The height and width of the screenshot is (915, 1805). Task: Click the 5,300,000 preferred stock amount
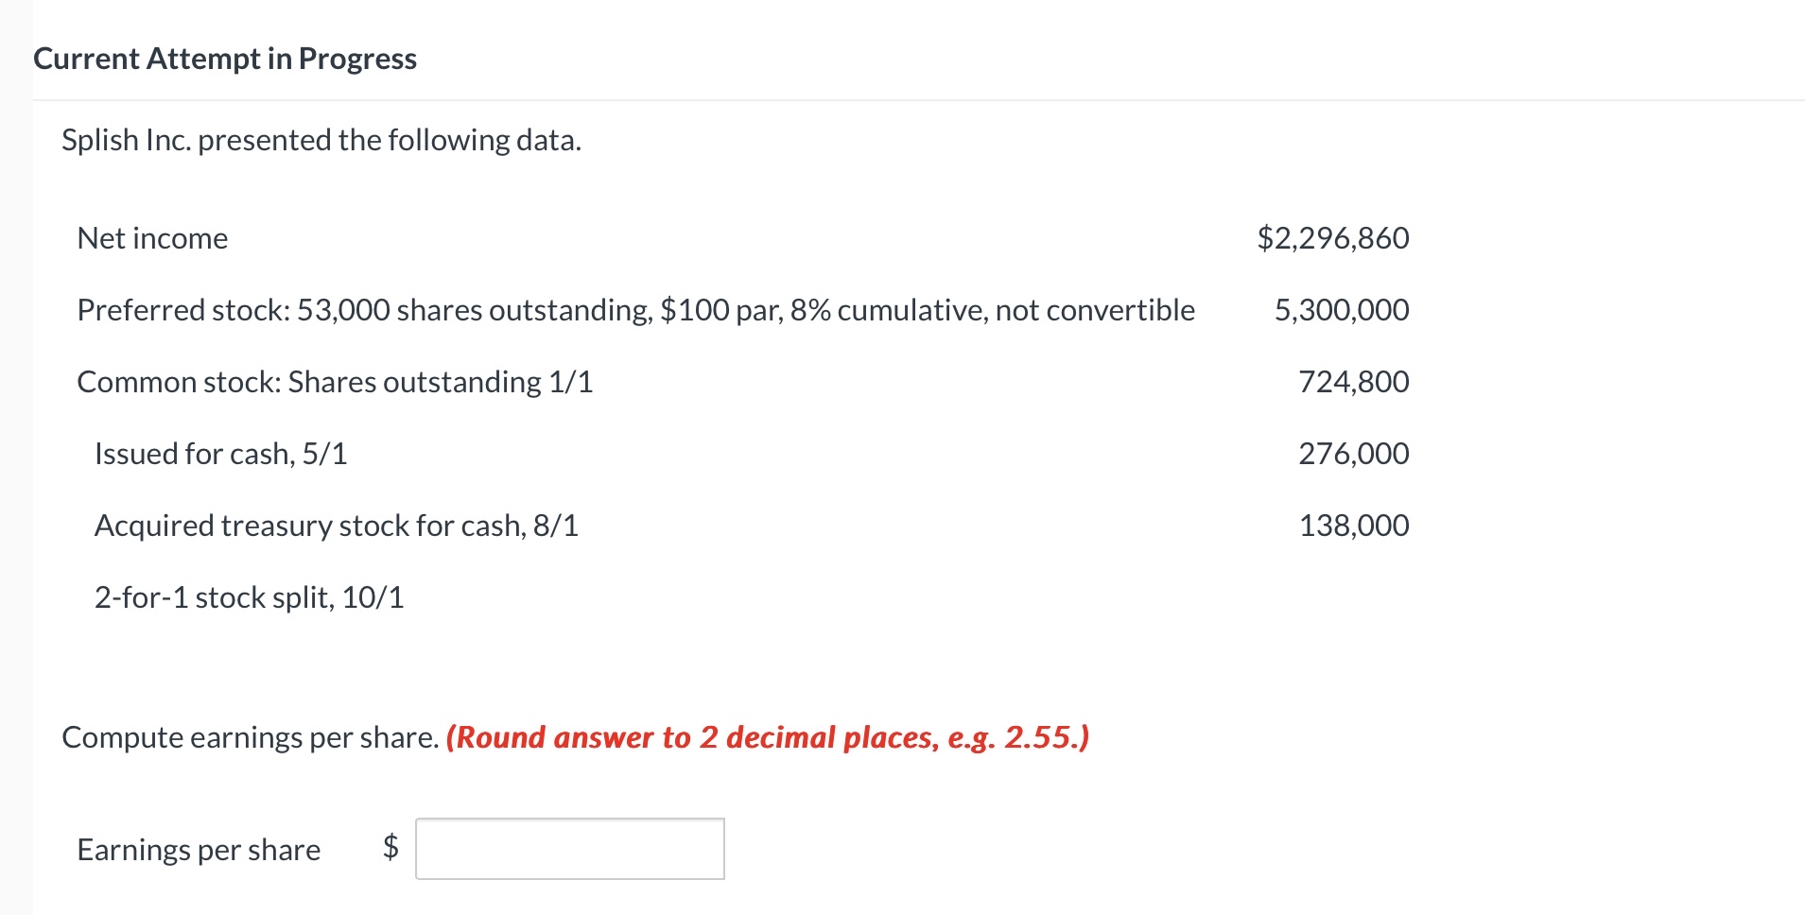(x=1342, y=310)
